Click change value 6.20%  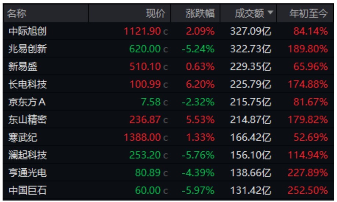point(200,84)
